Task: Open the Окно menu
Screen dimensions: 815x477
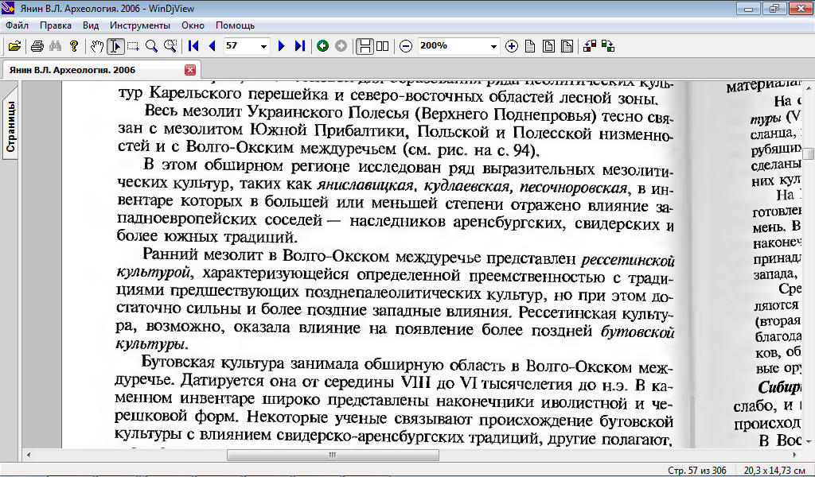Action: tap(193, 25)
